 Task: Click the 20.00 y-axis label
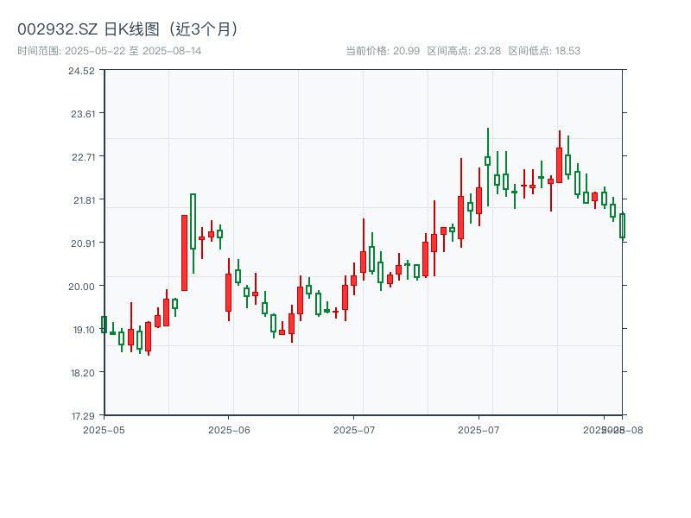(x=82, y=287)
